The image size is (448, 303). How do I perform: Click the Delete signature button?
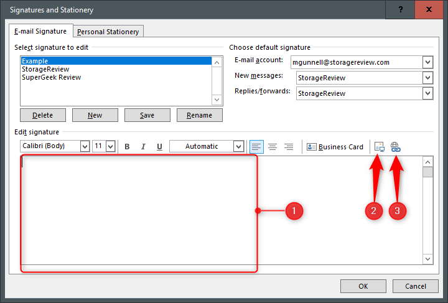(x=43, y=115)
